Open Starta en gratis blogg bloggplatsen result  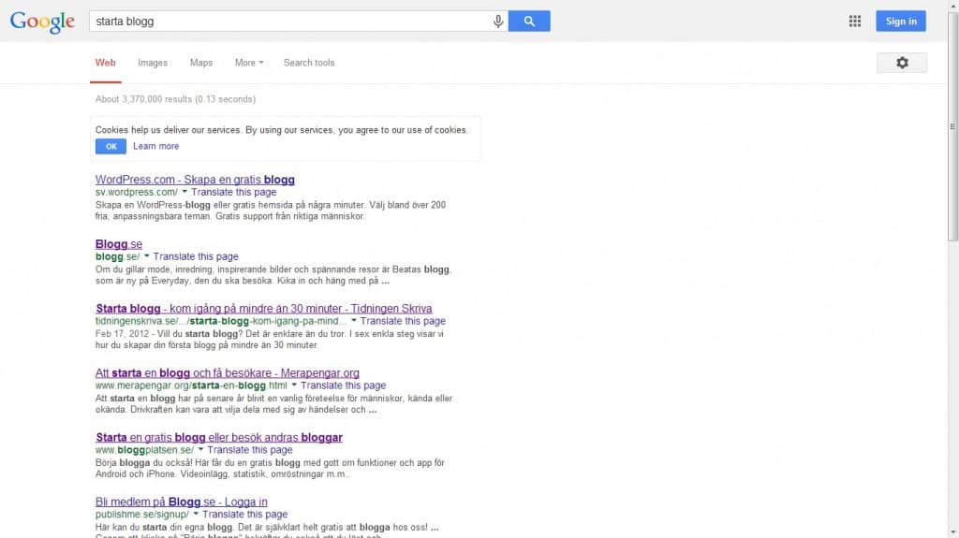click(x=219, y=437)
